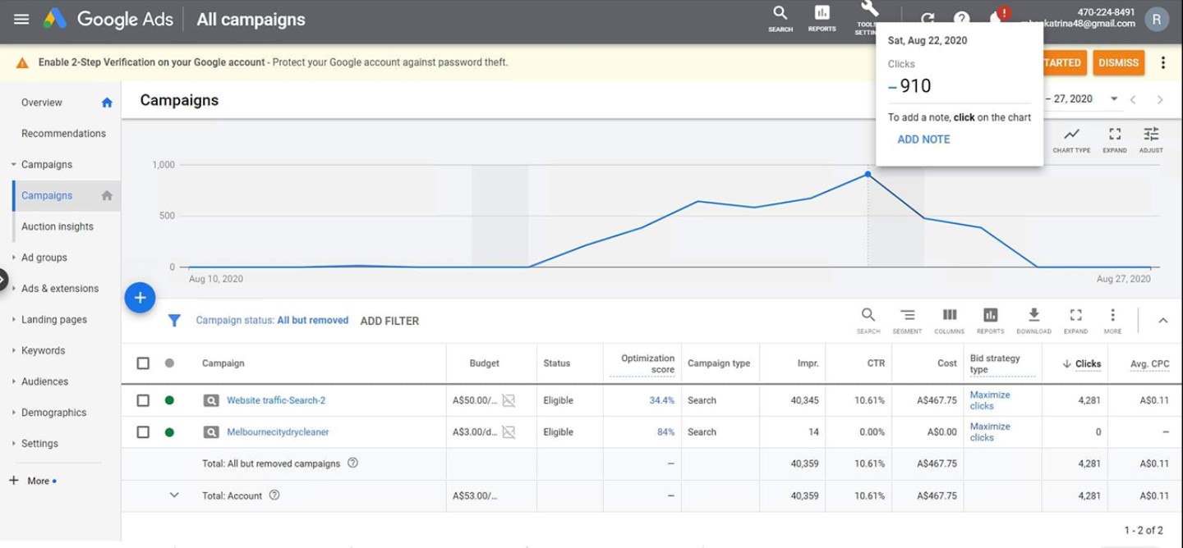
Task: Click the blue plus new campaign button
Action: tap(140, 298)
